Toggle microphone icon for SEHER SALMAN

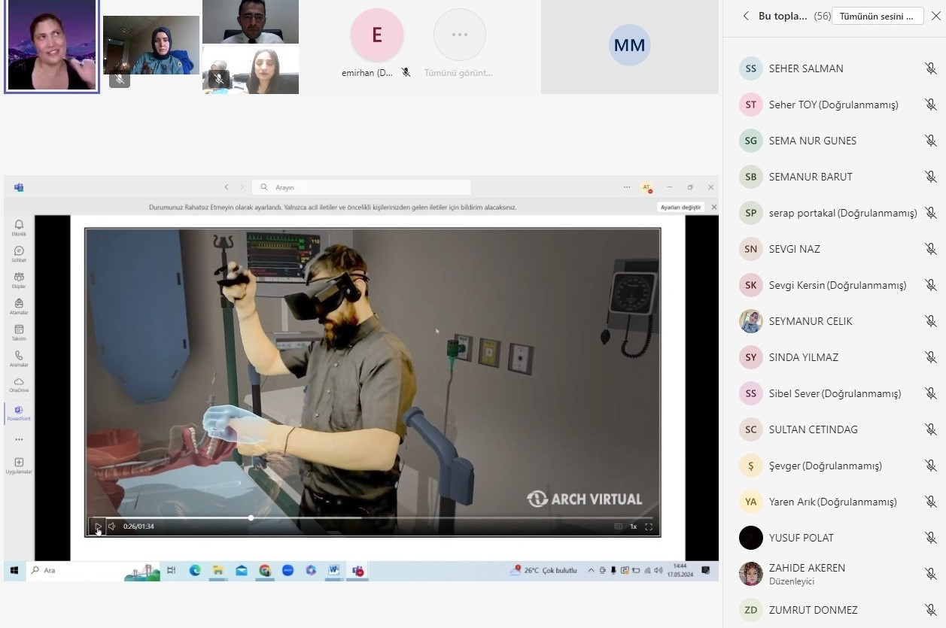(x=930, y=68)
